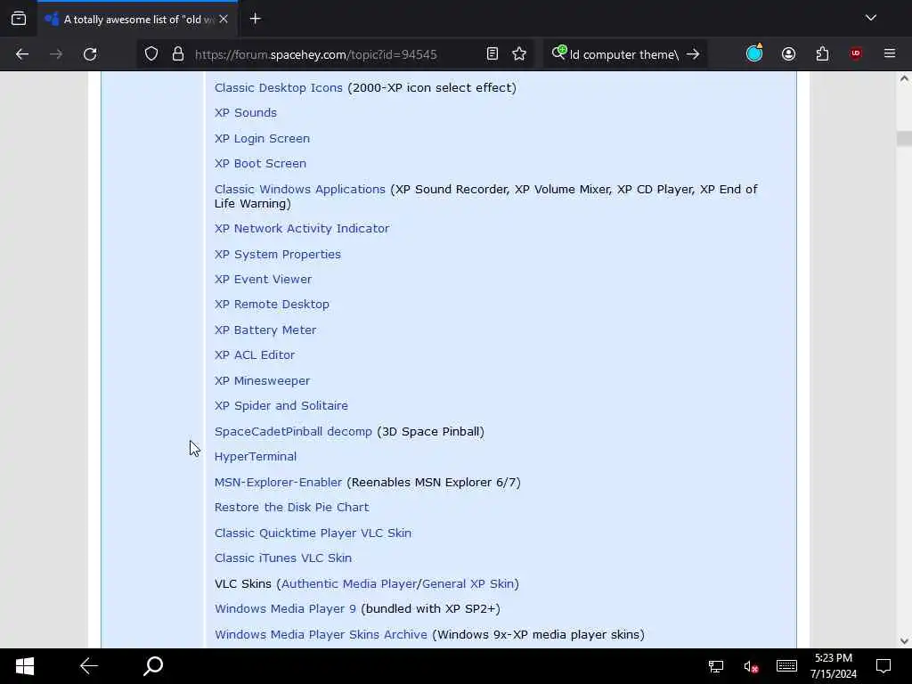This screenshot has height=684, width=912.
Task: Click the scrollbar down arrow
Action: click(x=904, y=641)
